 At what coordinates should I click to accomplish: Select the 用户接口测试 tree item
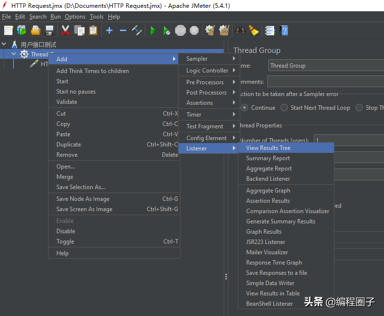pos(38,45)
